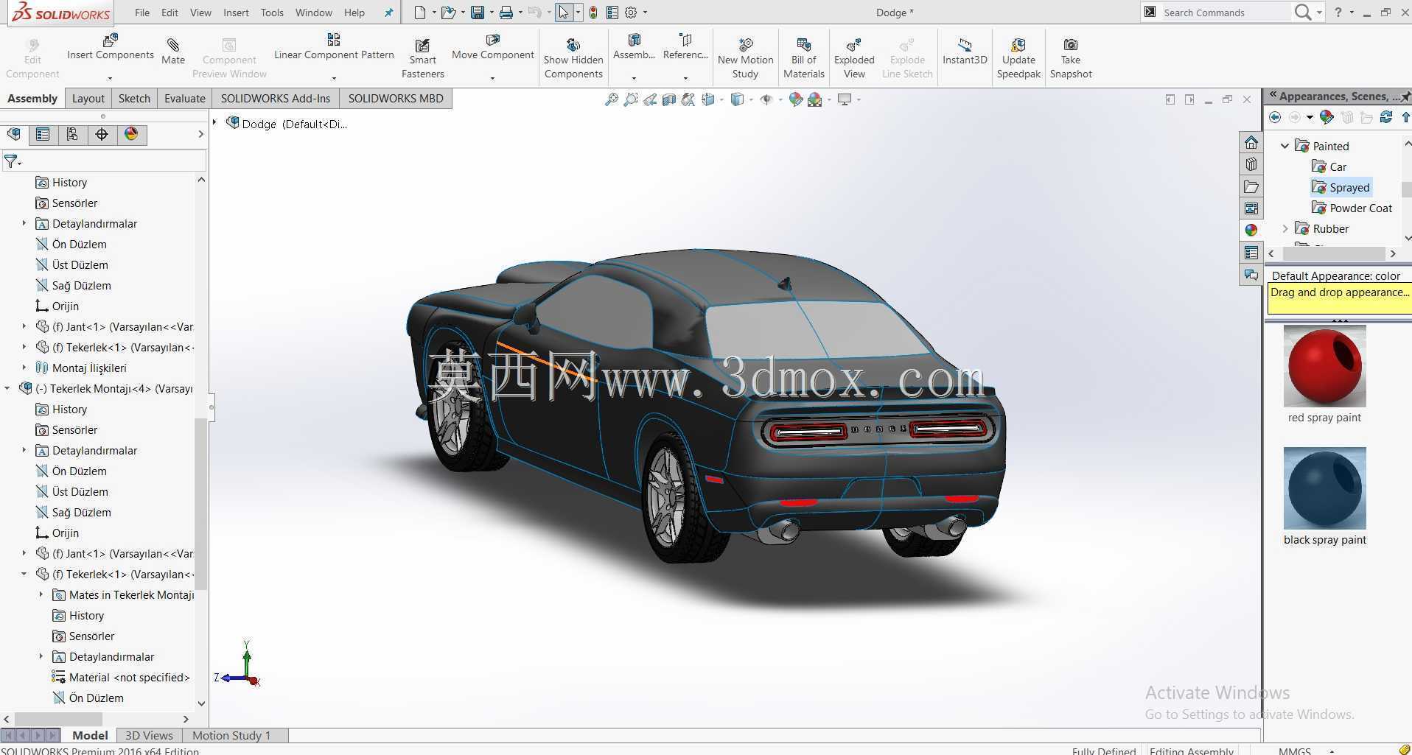Toggle Hide/Show Items in view toolbar
The width and height of the screenshot is (1412, 755).
[766, 99]
